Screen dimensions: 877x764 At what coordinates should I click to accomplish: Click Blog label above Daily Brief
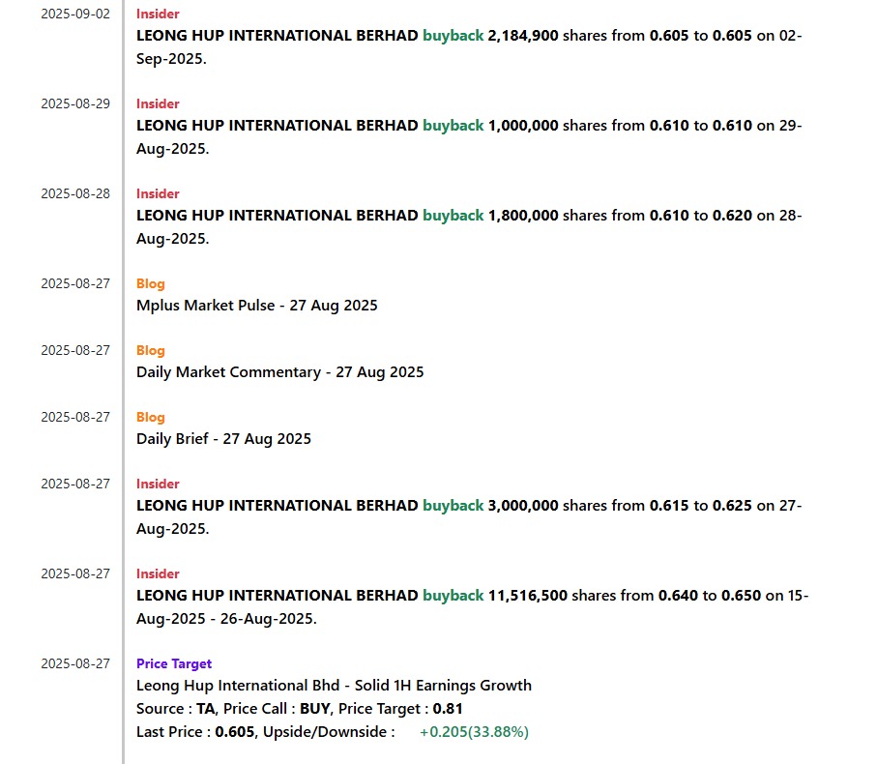coord(151,417)
